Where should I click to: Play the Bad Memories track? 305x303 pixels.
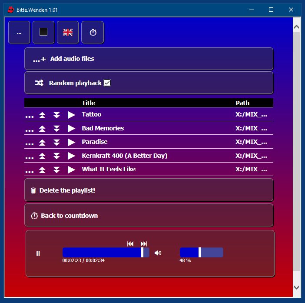(71, 128)
